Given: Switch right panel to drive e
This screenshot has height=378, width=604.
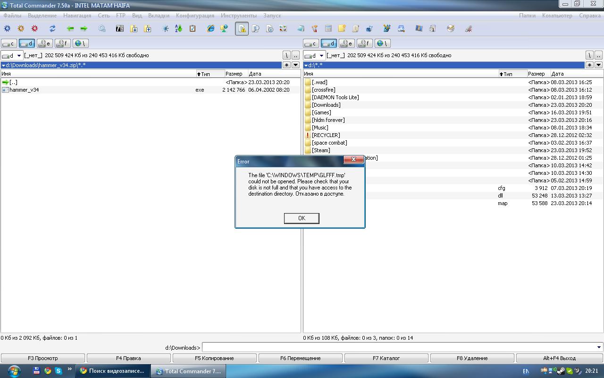Looking at the screenshot, I should pos(346,43).
